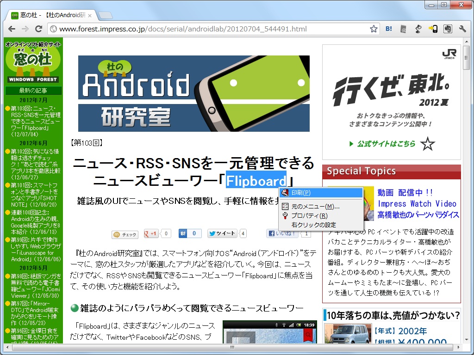Click the browser forward arrow
The image size is (474, 355).
[x=25, y=29]
